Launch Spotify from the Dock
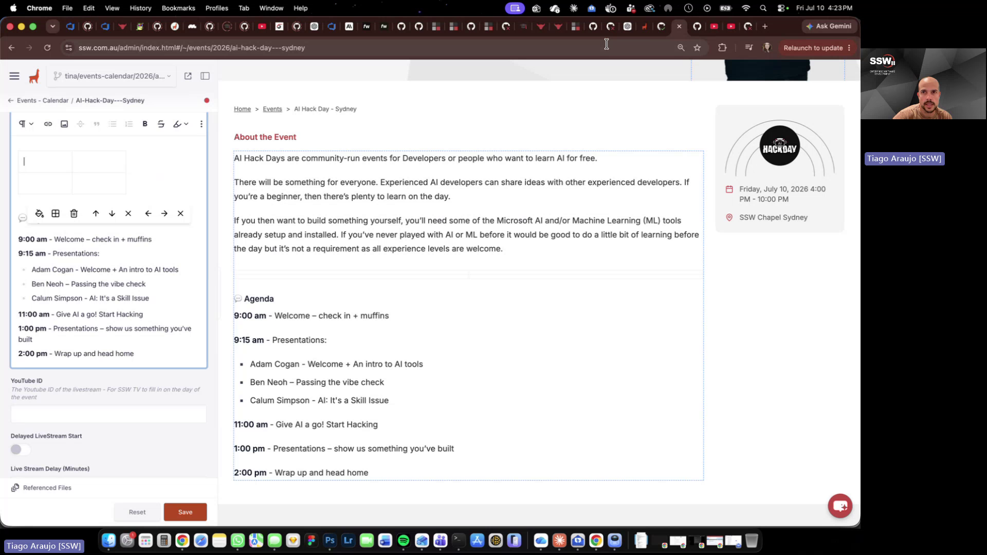This screenshot has width=987, height=555. click(x=404, y=541)
